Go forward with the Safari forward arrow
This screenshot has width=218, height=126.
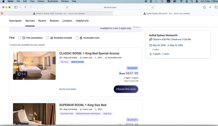tap(31, 7)
